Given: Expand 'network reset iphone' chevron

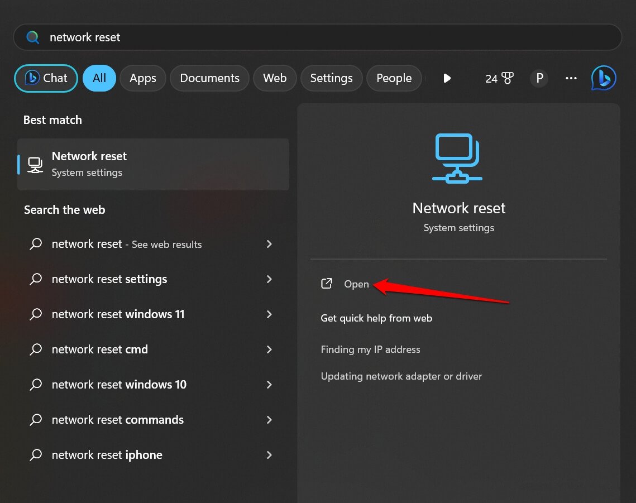Looking at the screenshot, I should (x=269, y=455).
